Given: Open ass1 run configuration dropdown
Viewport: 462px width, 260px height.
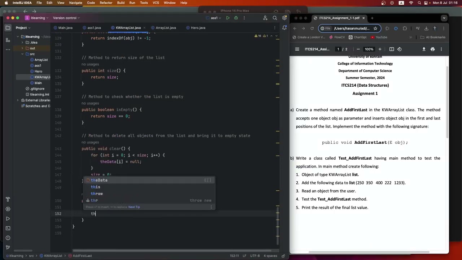Looking at the screenshot, I should (214, 18).
